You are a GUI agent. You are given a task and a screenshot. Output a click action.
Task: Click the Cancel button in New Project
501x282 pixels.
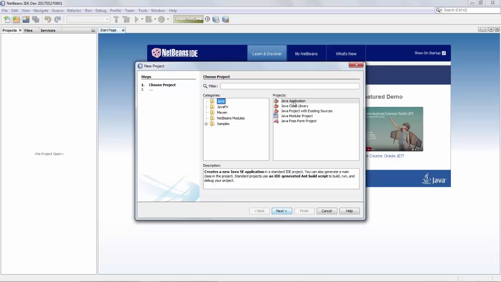pyautogui.click(x=326, y=211)
